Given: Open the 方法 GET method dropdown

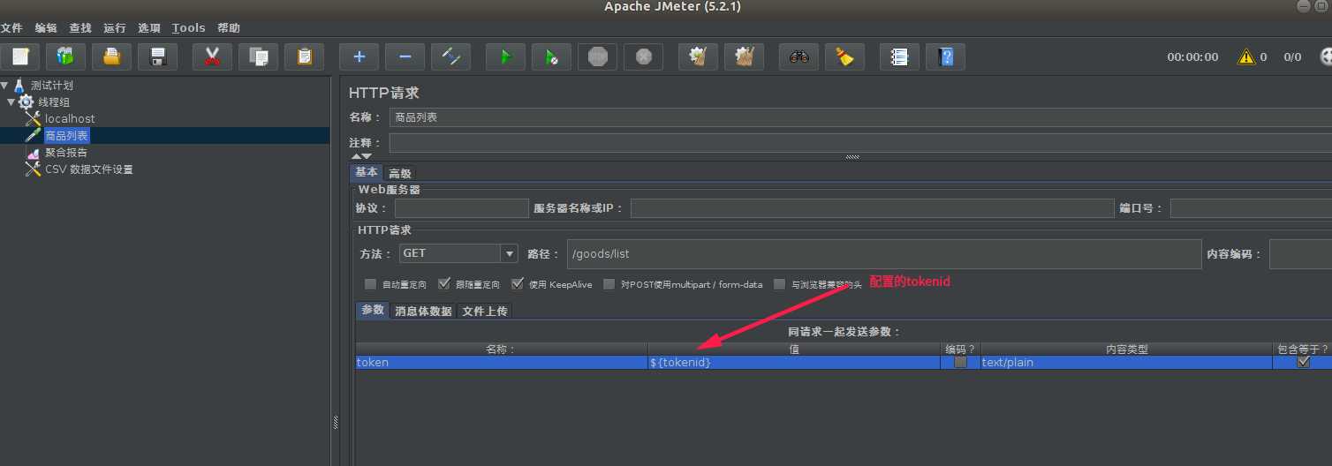Looking at the screenshot, I should click(458, 253).
